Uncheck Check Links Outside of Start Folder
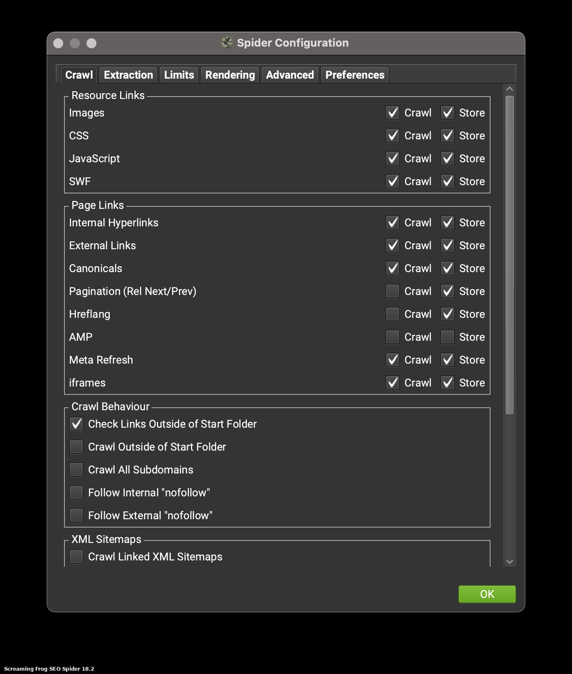This screenshot has height=674, width=572. 76,424
